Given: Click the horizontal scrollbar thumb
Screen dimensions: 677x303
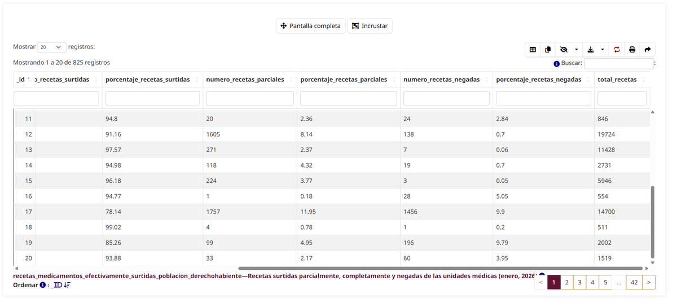Looking at the screenshot, I should [441, 269].
